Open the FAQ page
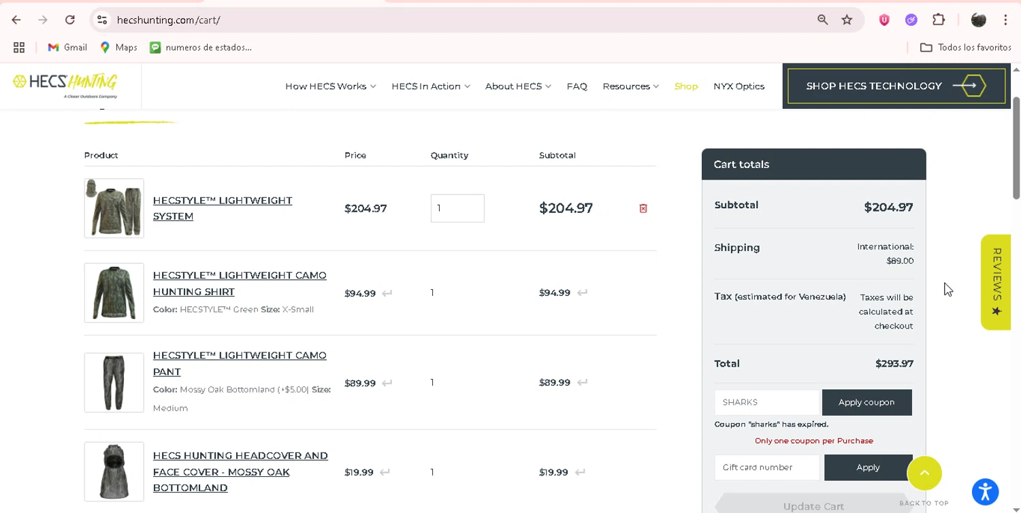This screenshot has height=513, width=1021. (x=577, y=86)
